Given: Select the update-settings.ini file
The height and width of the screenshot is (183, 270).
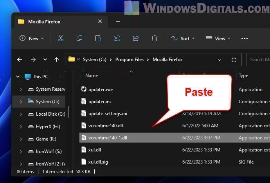Looking at the screenshot, I should point(108,114).
